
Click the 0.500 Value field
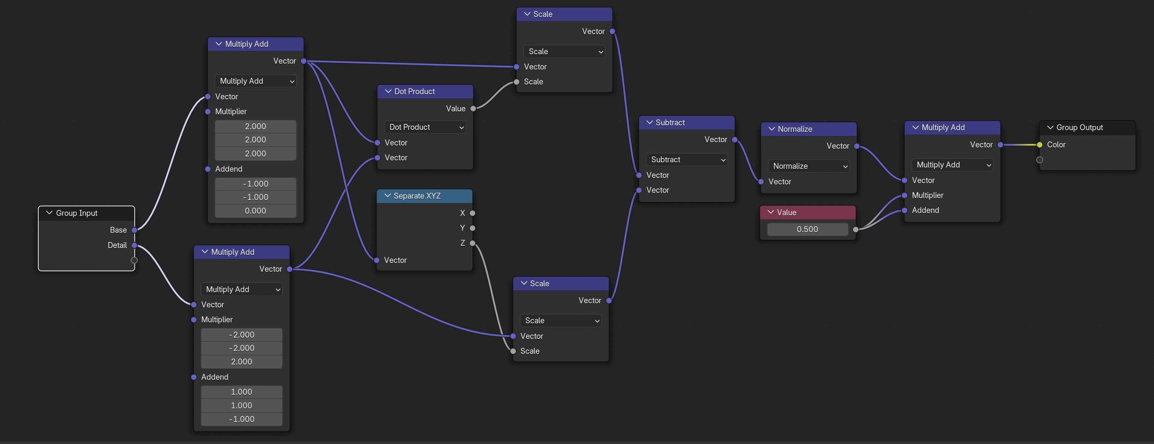pyautogui.click(x=807, y=229)
